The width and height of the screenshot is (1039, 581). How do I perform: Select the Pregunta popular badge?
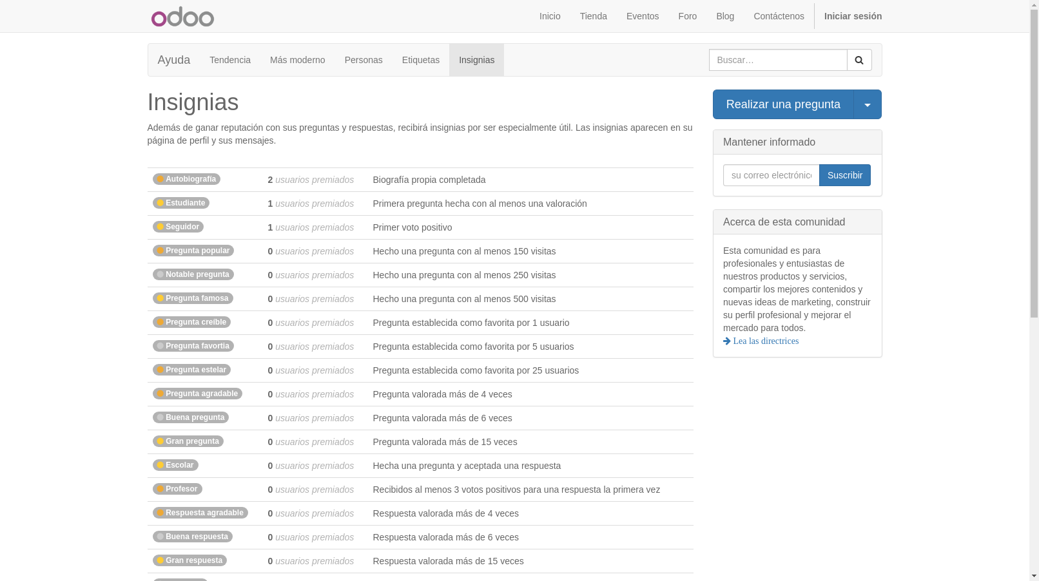pos(193,251)
